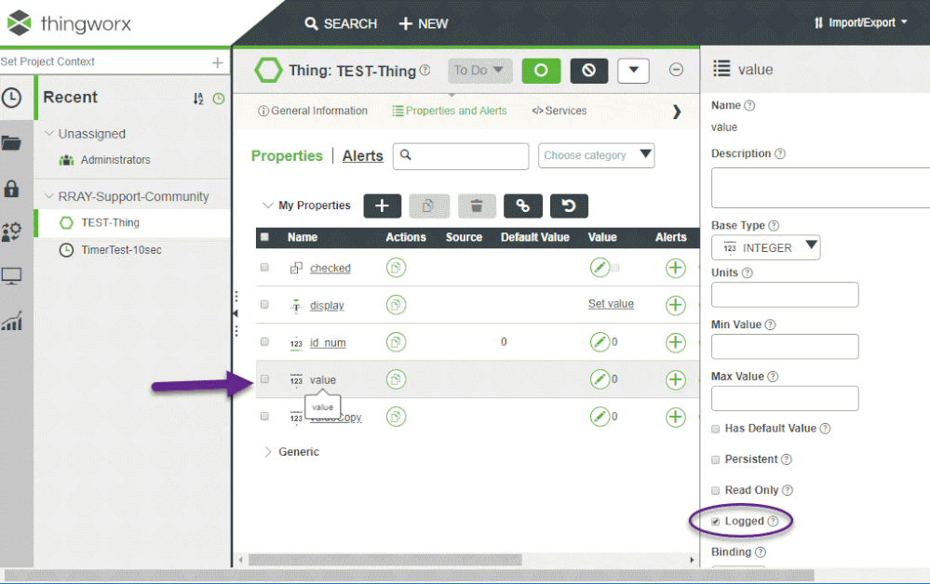Copy the display property via actions icon
930x584 pixels.
click(x=397, y=305)
